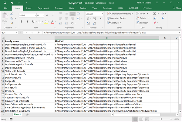The width and height of the screenshot is (182, 122).
Task: Switch to the Page Layout tab
Action: coord(43,8)
